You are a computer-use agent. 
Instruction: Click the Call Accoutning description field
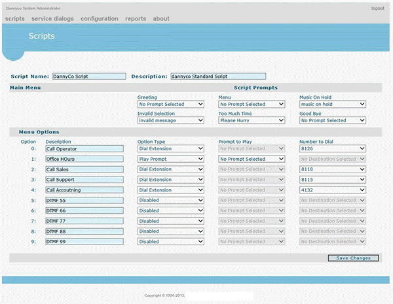(84, 190)
